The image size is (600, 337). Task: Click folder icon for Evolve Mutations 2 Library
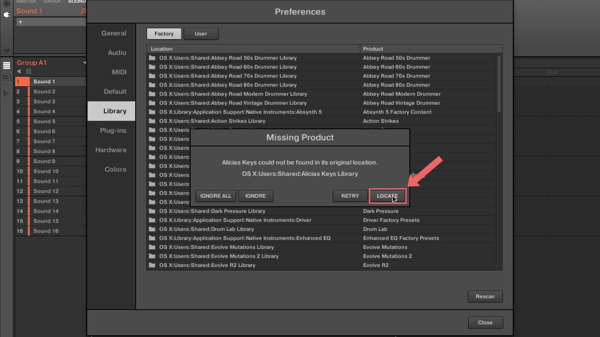152,256
